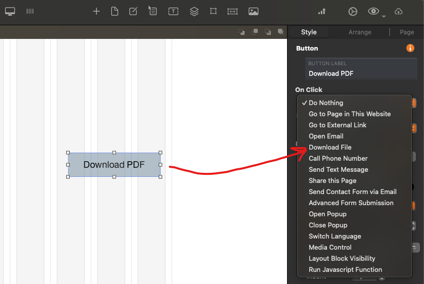Click the gear settings icon in toolbar
424x284 pixels.
pyautogui.click(x=353, y=11)
